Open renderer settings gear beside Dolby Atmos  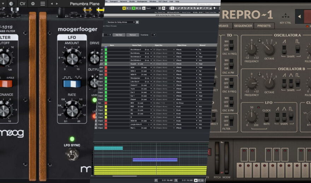click(137, 22)
